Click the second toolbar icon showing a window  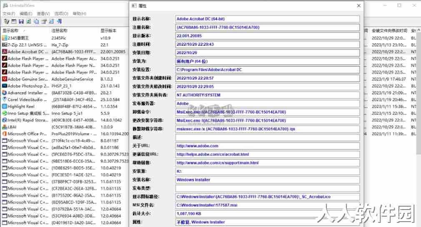point(14,22)
